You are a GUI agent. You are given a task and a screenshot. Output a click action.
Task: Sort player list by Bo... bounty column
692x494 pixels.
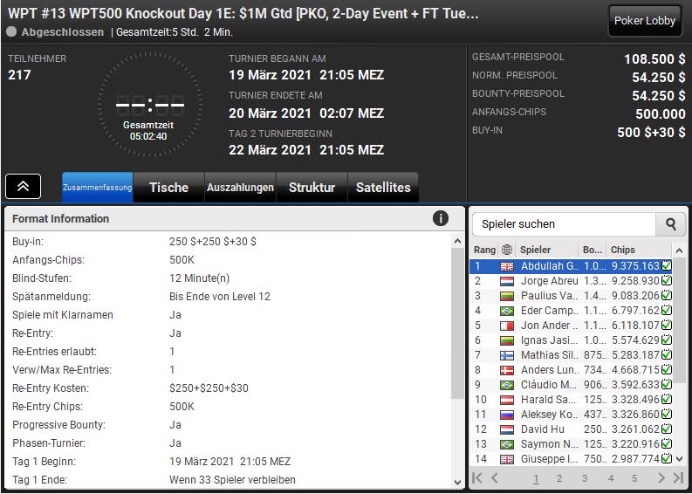click(x=592, y=250)
